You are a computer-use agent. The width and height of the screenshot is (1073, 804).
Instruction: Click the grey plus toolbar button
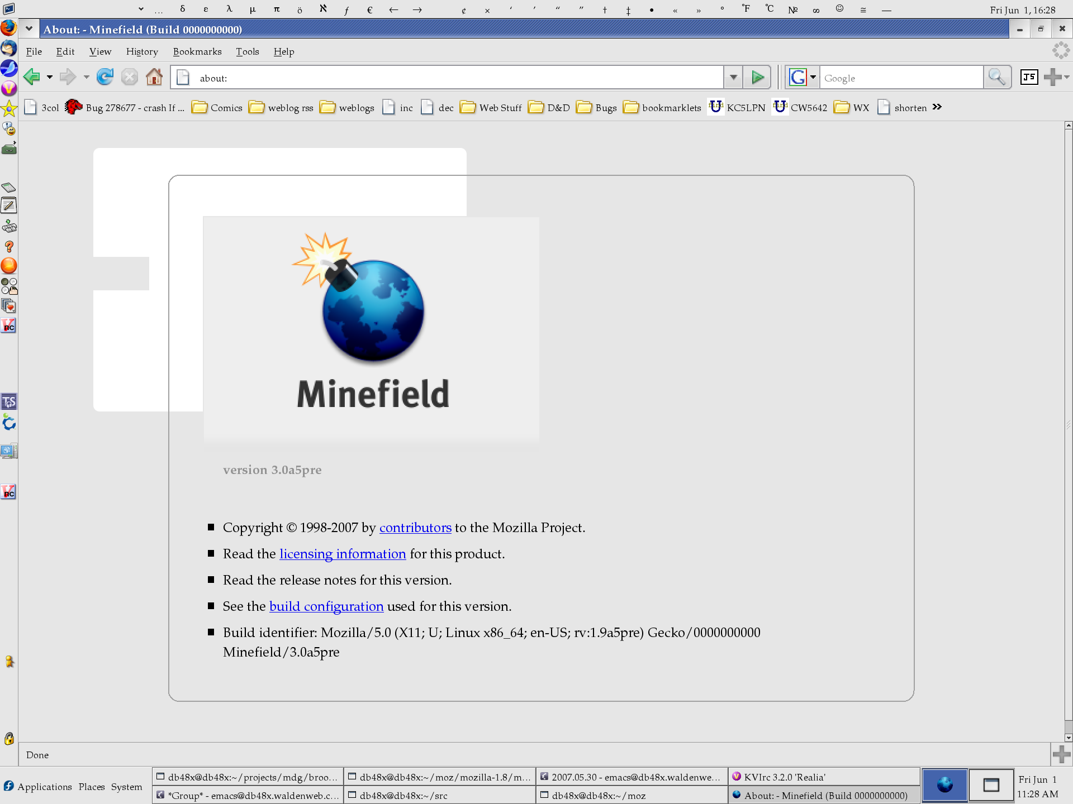point(1052,77)
